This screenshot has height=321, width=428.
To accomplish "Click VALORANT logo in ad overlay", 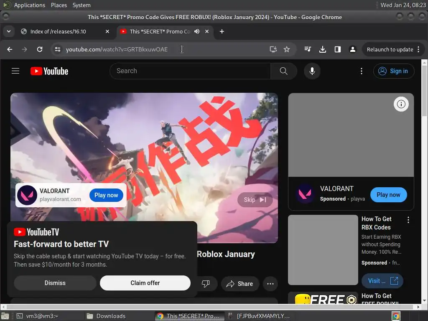I will point(27,195).
